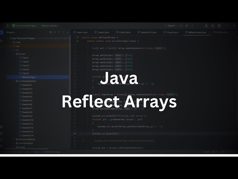Click the Debug bug icon in toolbar
Screen dimensions: 238x179
187,26
